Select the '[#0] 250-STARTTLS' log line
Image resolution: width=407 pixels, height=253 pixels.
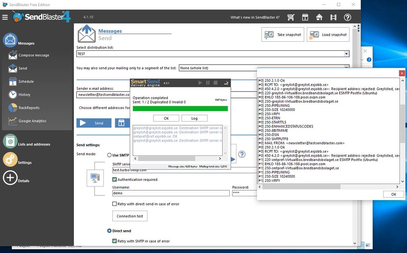(272, 122)
